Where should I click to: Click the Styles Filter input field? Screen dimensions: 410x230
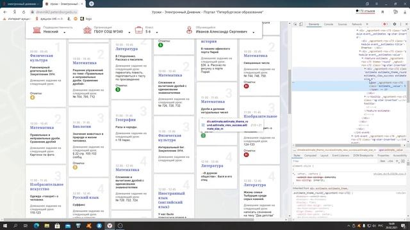point(334,161)
